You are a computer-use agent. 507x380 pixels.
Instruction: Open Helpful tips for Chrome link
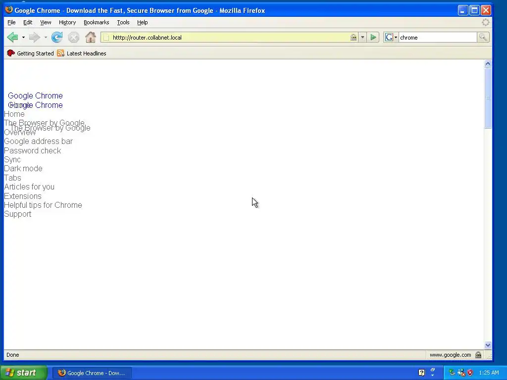(x=43, y=205)
